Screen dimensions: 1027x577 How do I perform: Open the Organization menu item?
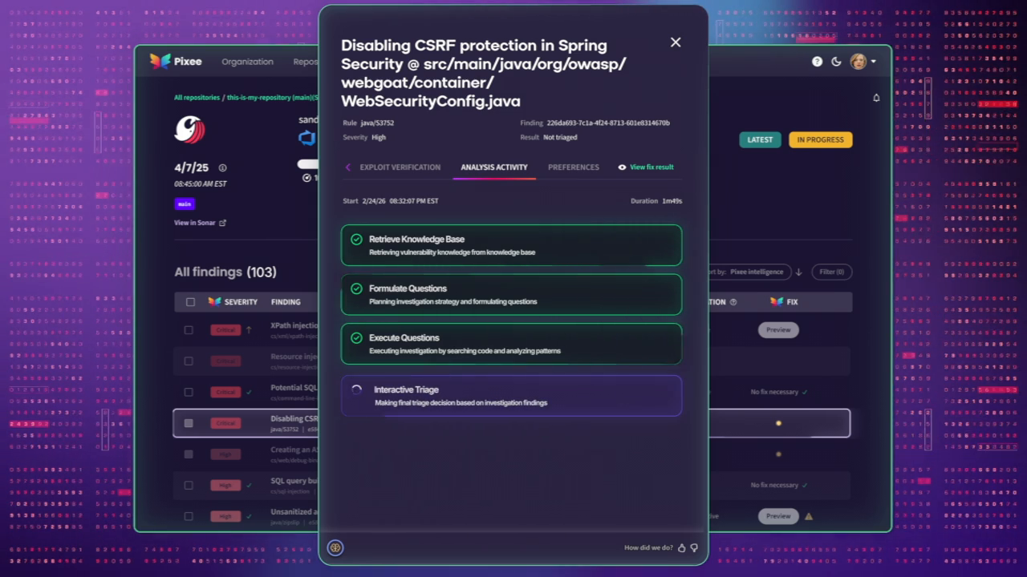[247, 62]
